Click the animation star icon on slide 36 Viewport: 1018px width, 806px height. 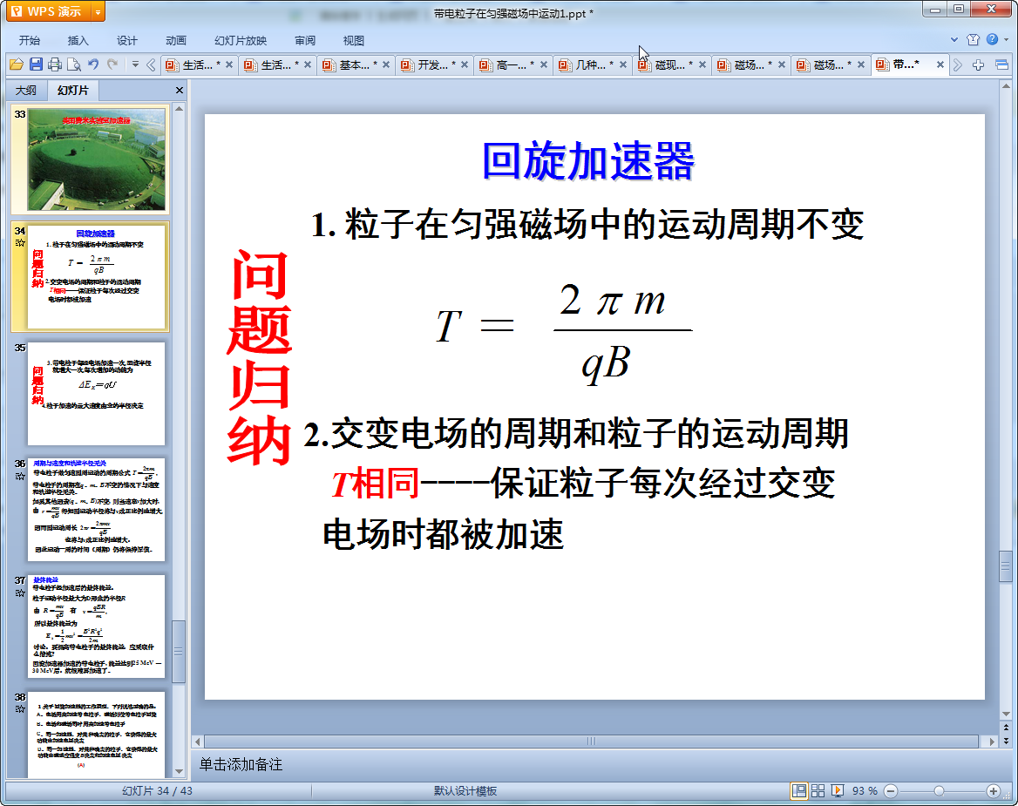[x=20, y=477]
